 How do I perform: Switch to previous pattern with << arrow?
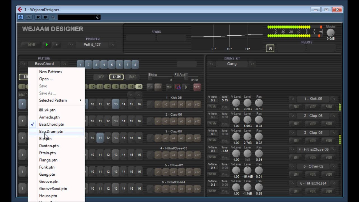point(24,64)
